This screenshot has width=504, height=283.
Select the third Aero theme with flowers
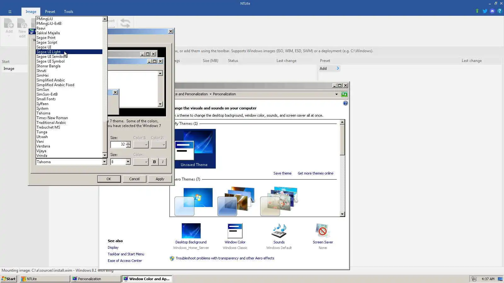(279, 202)
